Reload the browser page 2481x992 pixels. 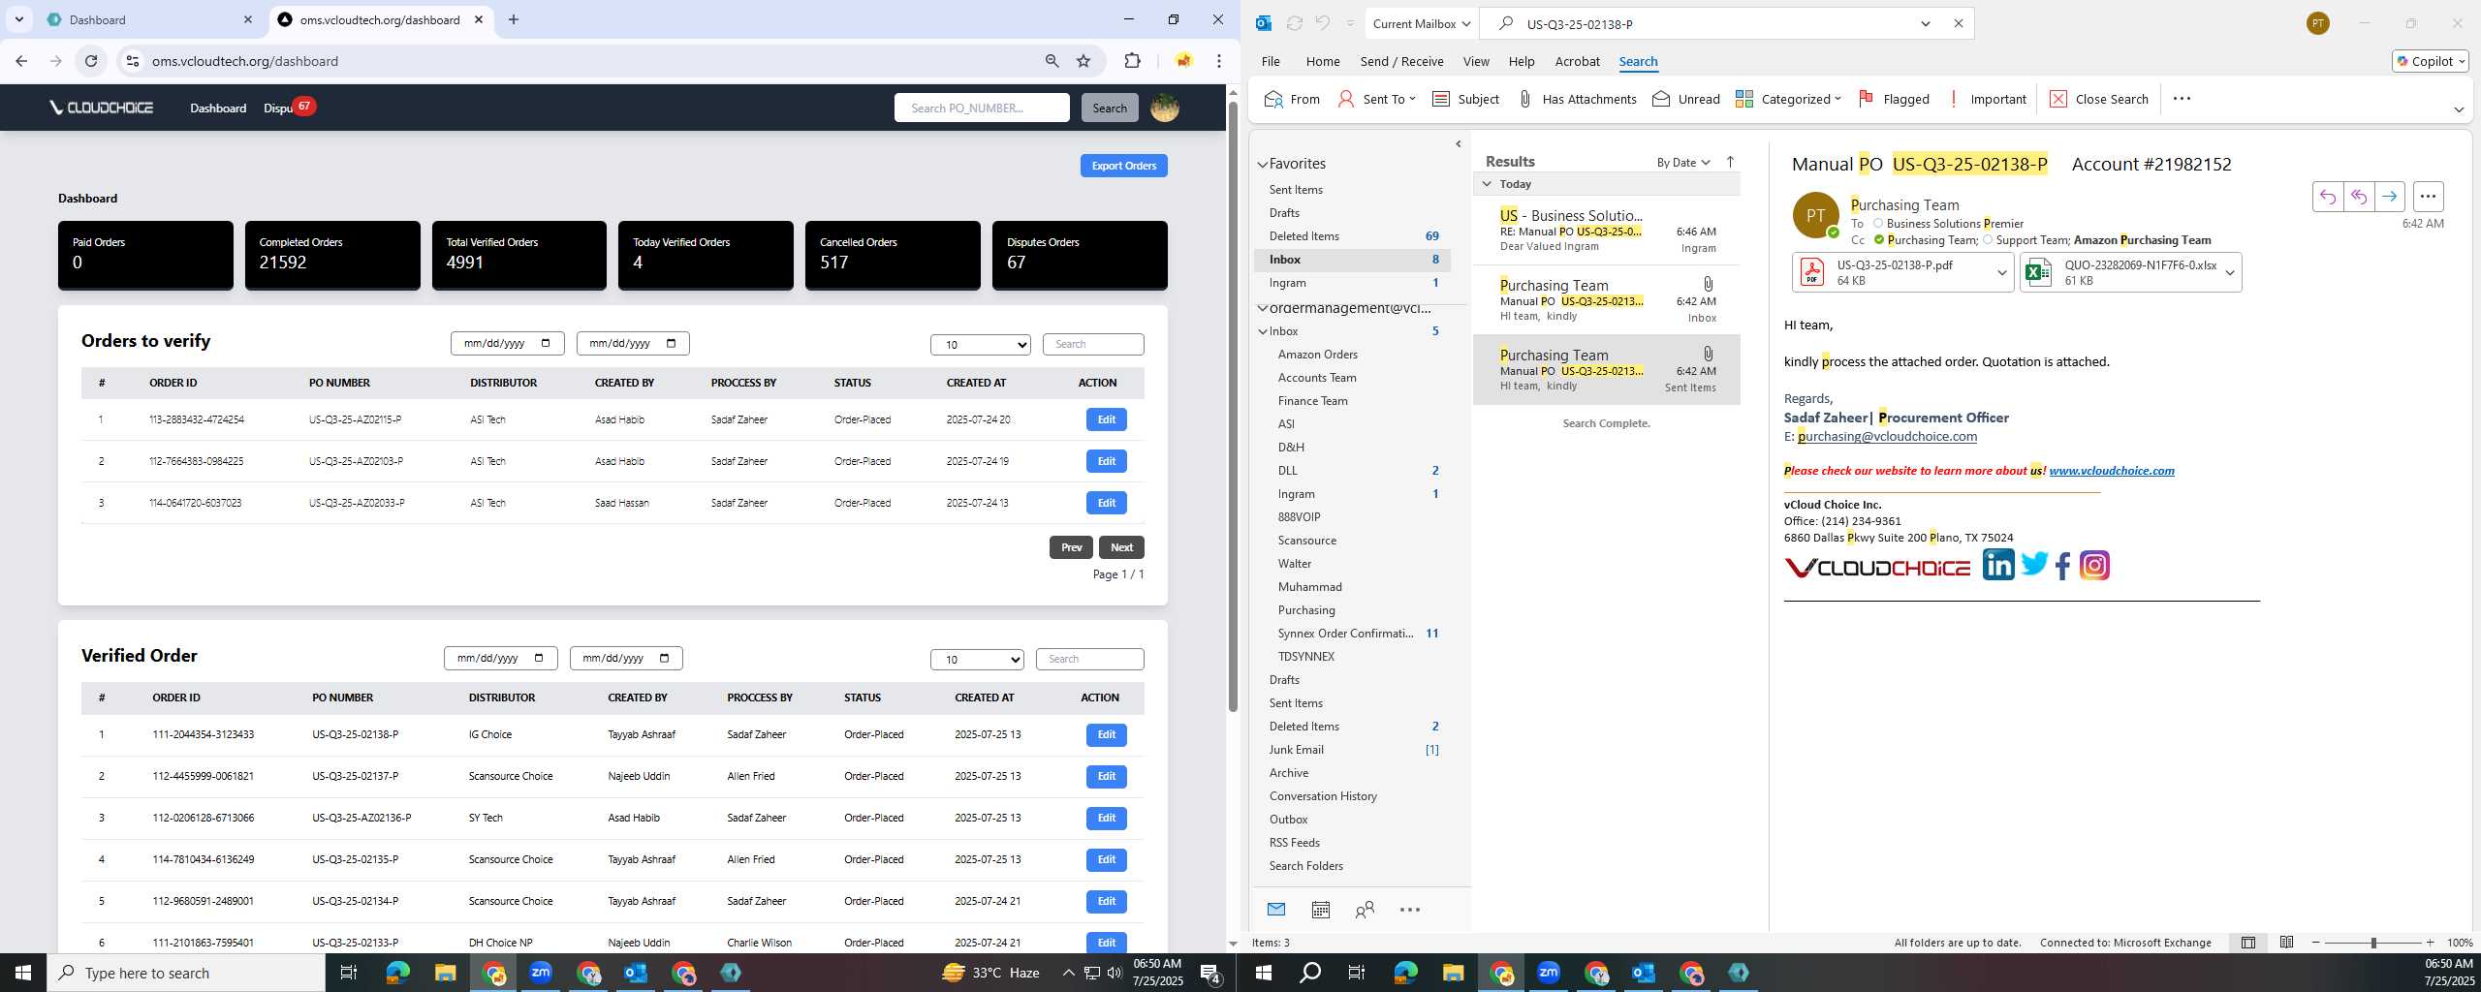91,61
